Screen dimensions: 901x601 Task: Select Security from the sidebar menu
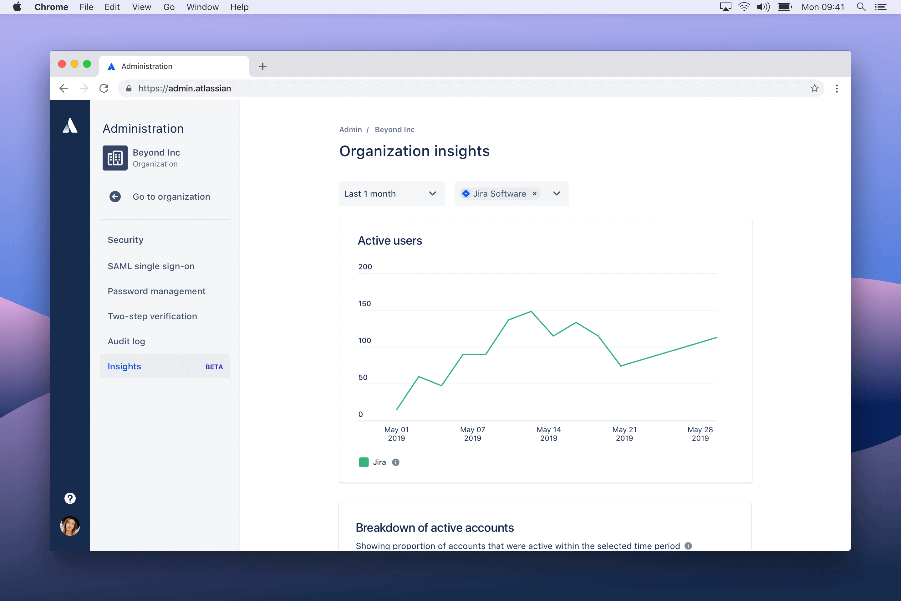125,240
